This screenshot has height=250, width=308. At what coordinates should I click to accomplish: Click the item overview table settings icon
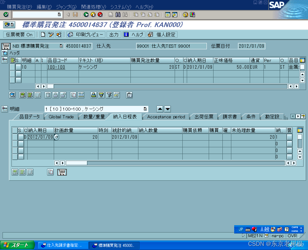point(302,60)
